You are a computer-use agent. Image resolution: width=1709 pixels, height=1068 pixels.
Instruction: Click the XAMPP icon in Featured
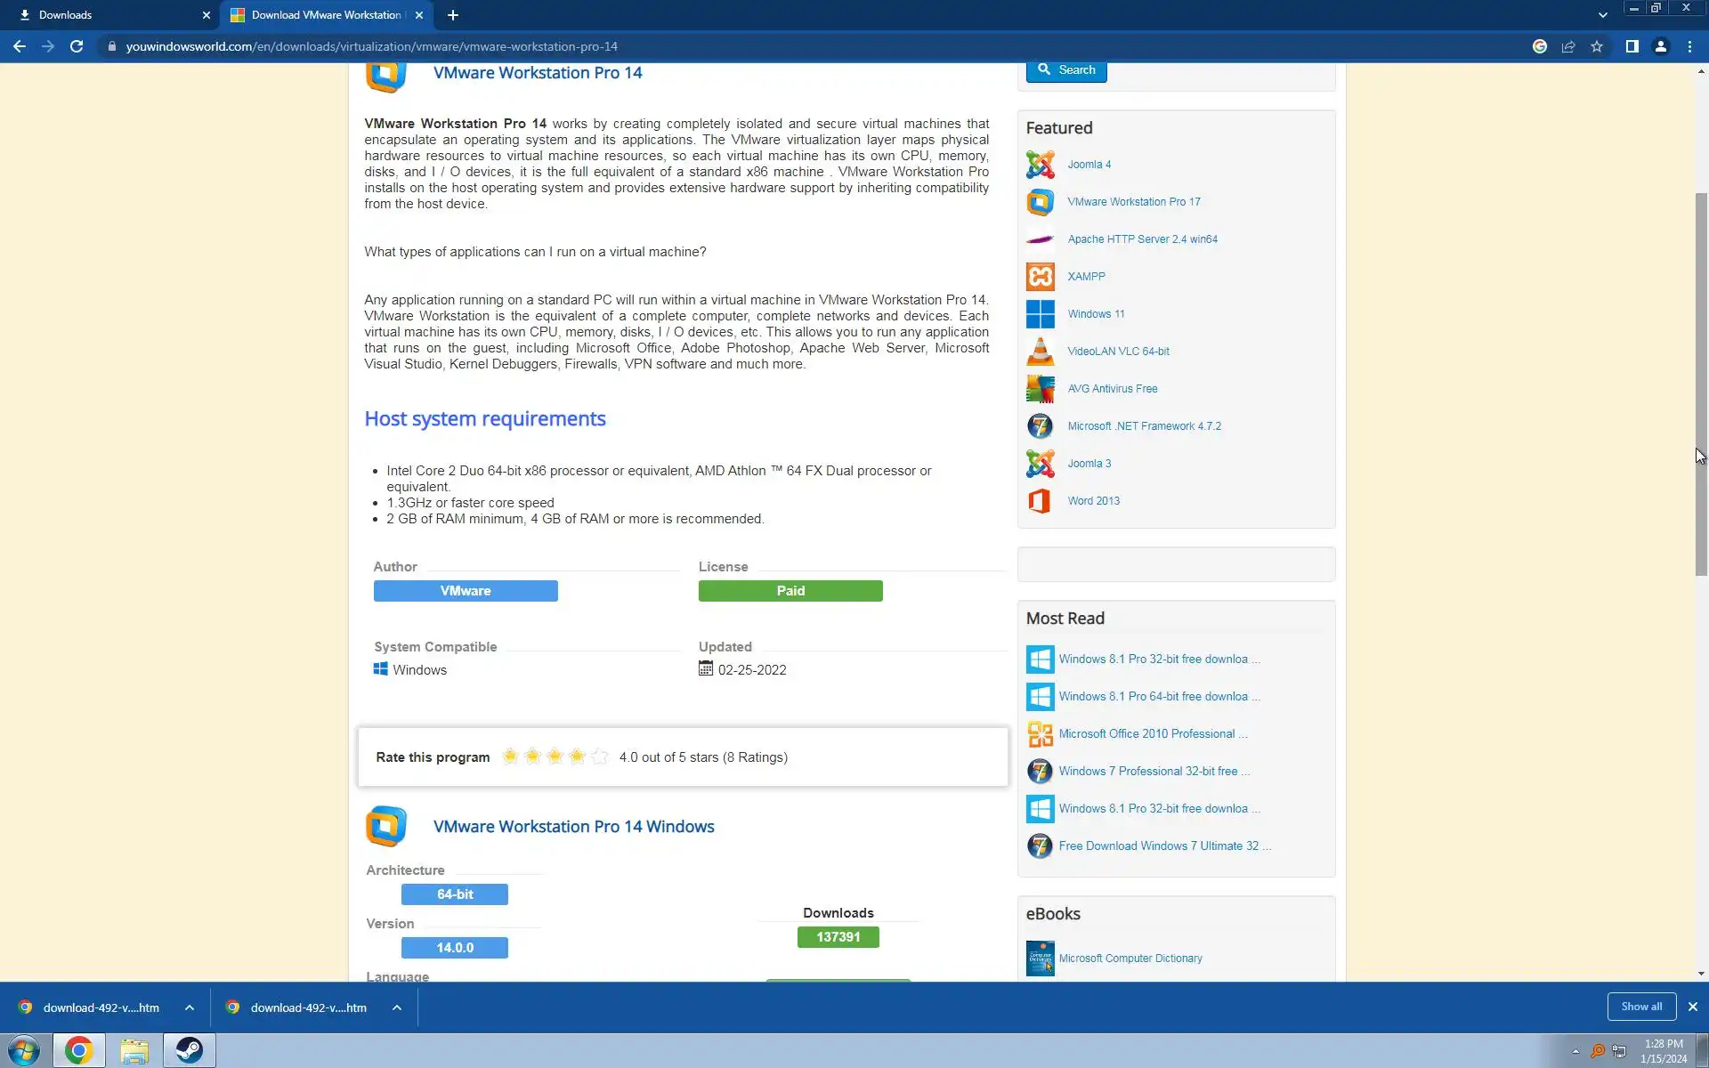pyautogui.click(x=1040, y=277)
